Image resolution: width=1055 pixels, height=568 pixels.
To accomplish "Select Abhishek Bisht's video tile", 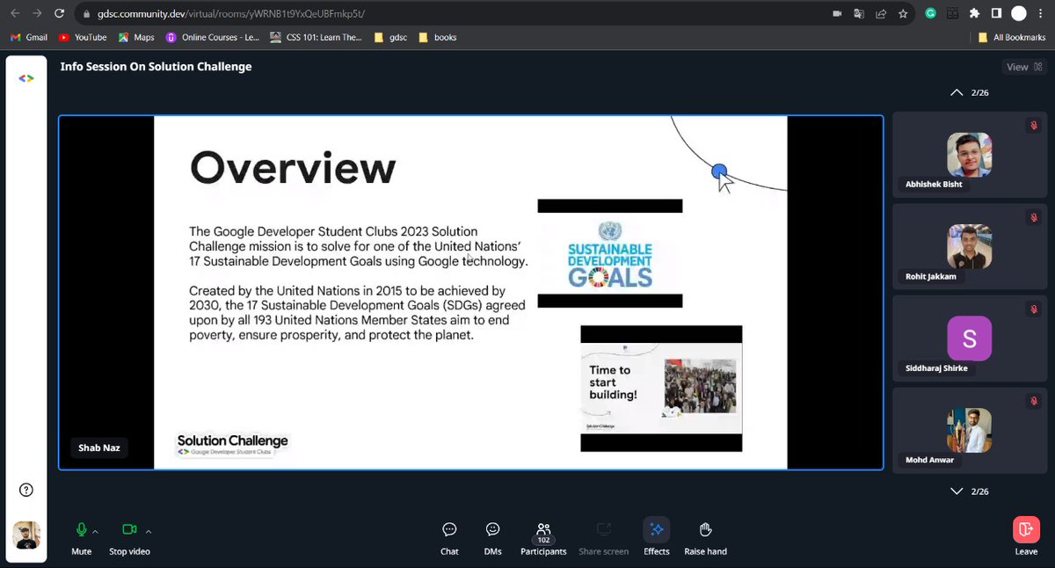I will coord(970,155).
